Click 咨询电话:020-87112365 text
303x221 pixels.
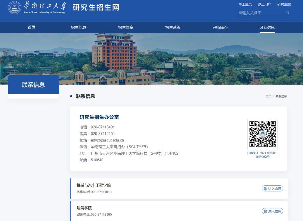[94, 215]
